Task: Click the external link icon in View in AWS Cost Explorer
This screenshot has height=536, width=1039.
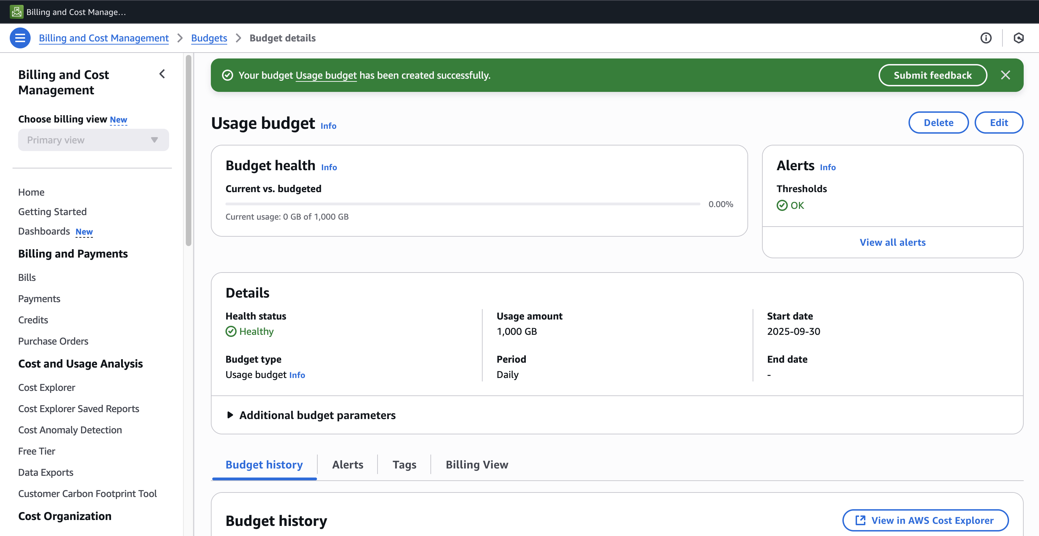Action: (x=860, y=520)
